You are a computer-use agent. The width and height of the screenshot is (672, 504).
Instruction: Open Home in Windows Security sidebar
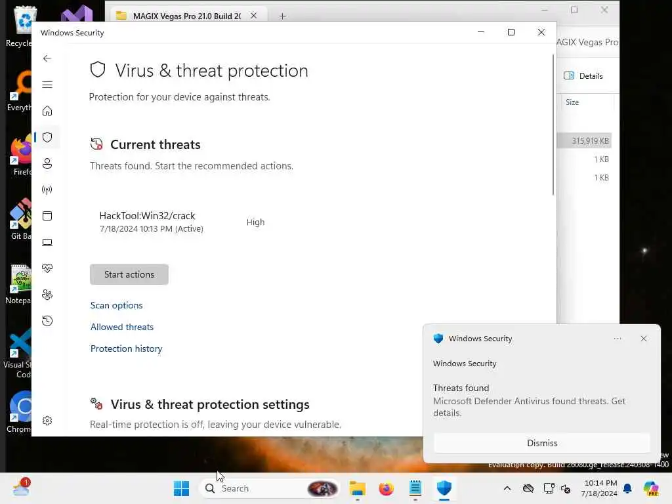(x=47, y=111)
